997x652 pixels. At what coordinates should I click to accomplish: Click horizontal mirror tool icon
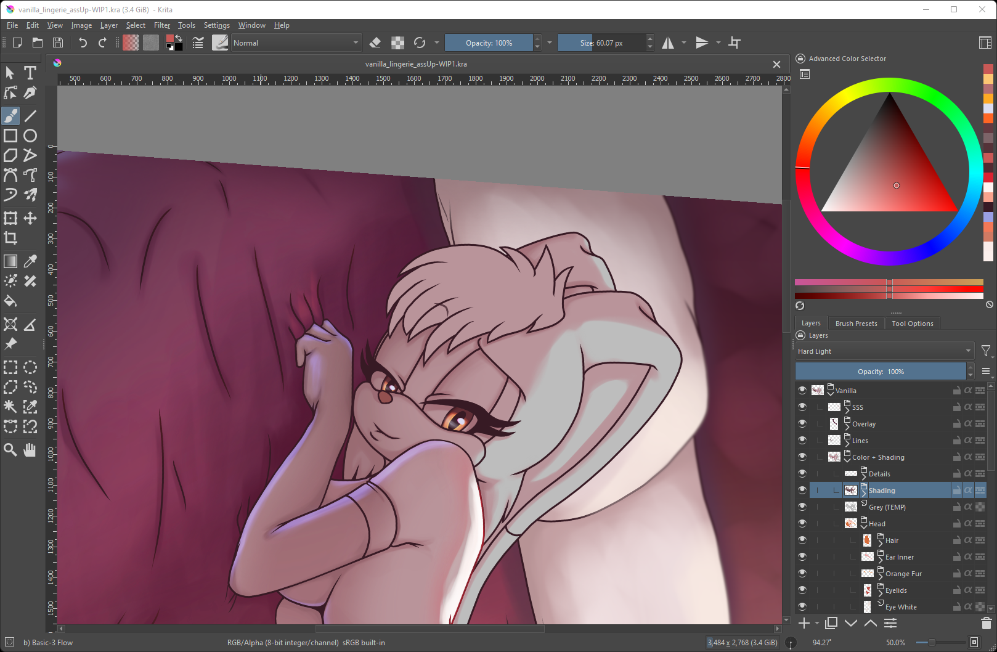point(668,43)
